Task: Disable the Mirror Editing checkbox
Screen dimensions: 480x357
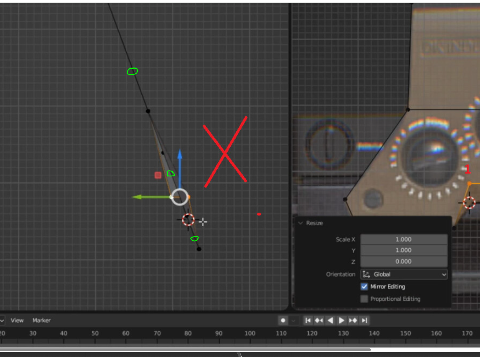Action: [364, 287]
